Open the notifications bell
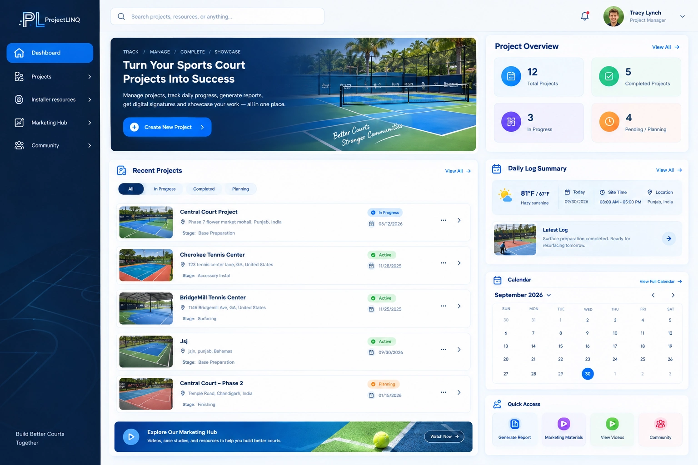Screen dimensions: 698x465 [x=585, y=16]
